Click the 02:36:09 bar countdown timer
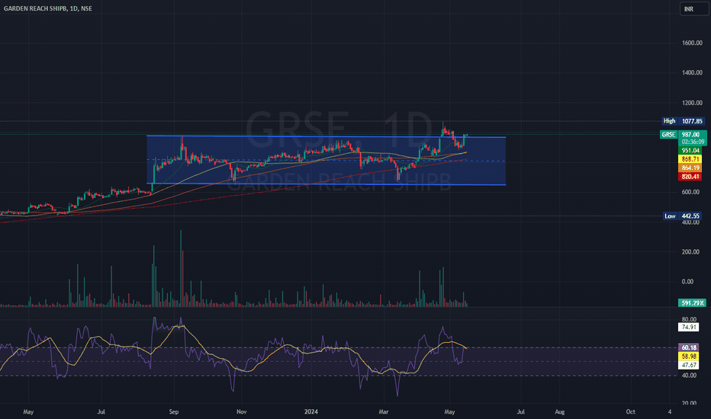Image resolution: width=711 pixels, height=419 pixels. 693,142
